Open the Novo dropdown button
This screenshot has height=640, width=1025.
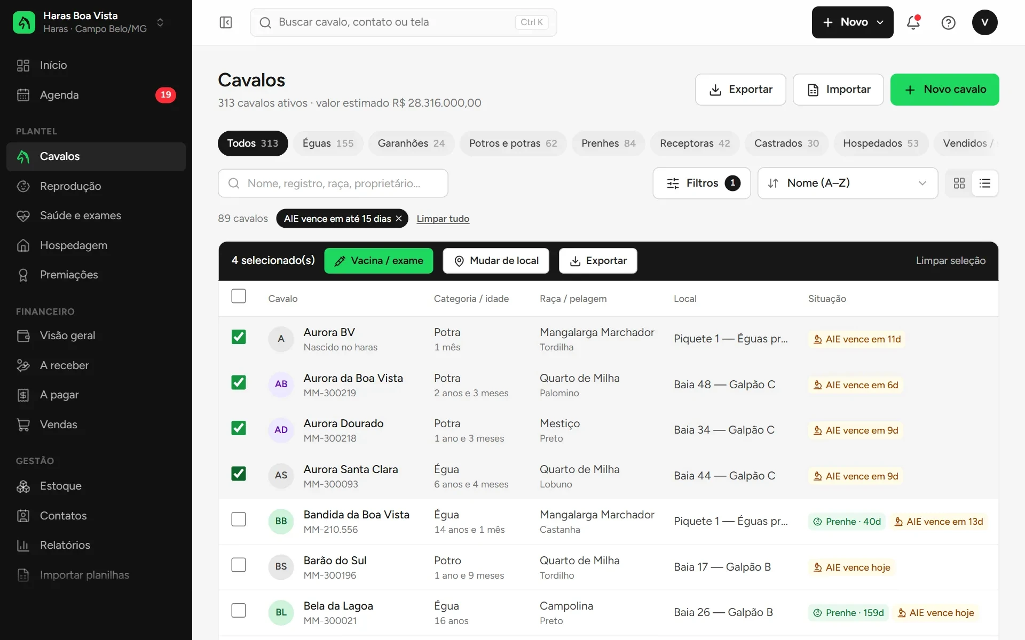click(853, 22)
